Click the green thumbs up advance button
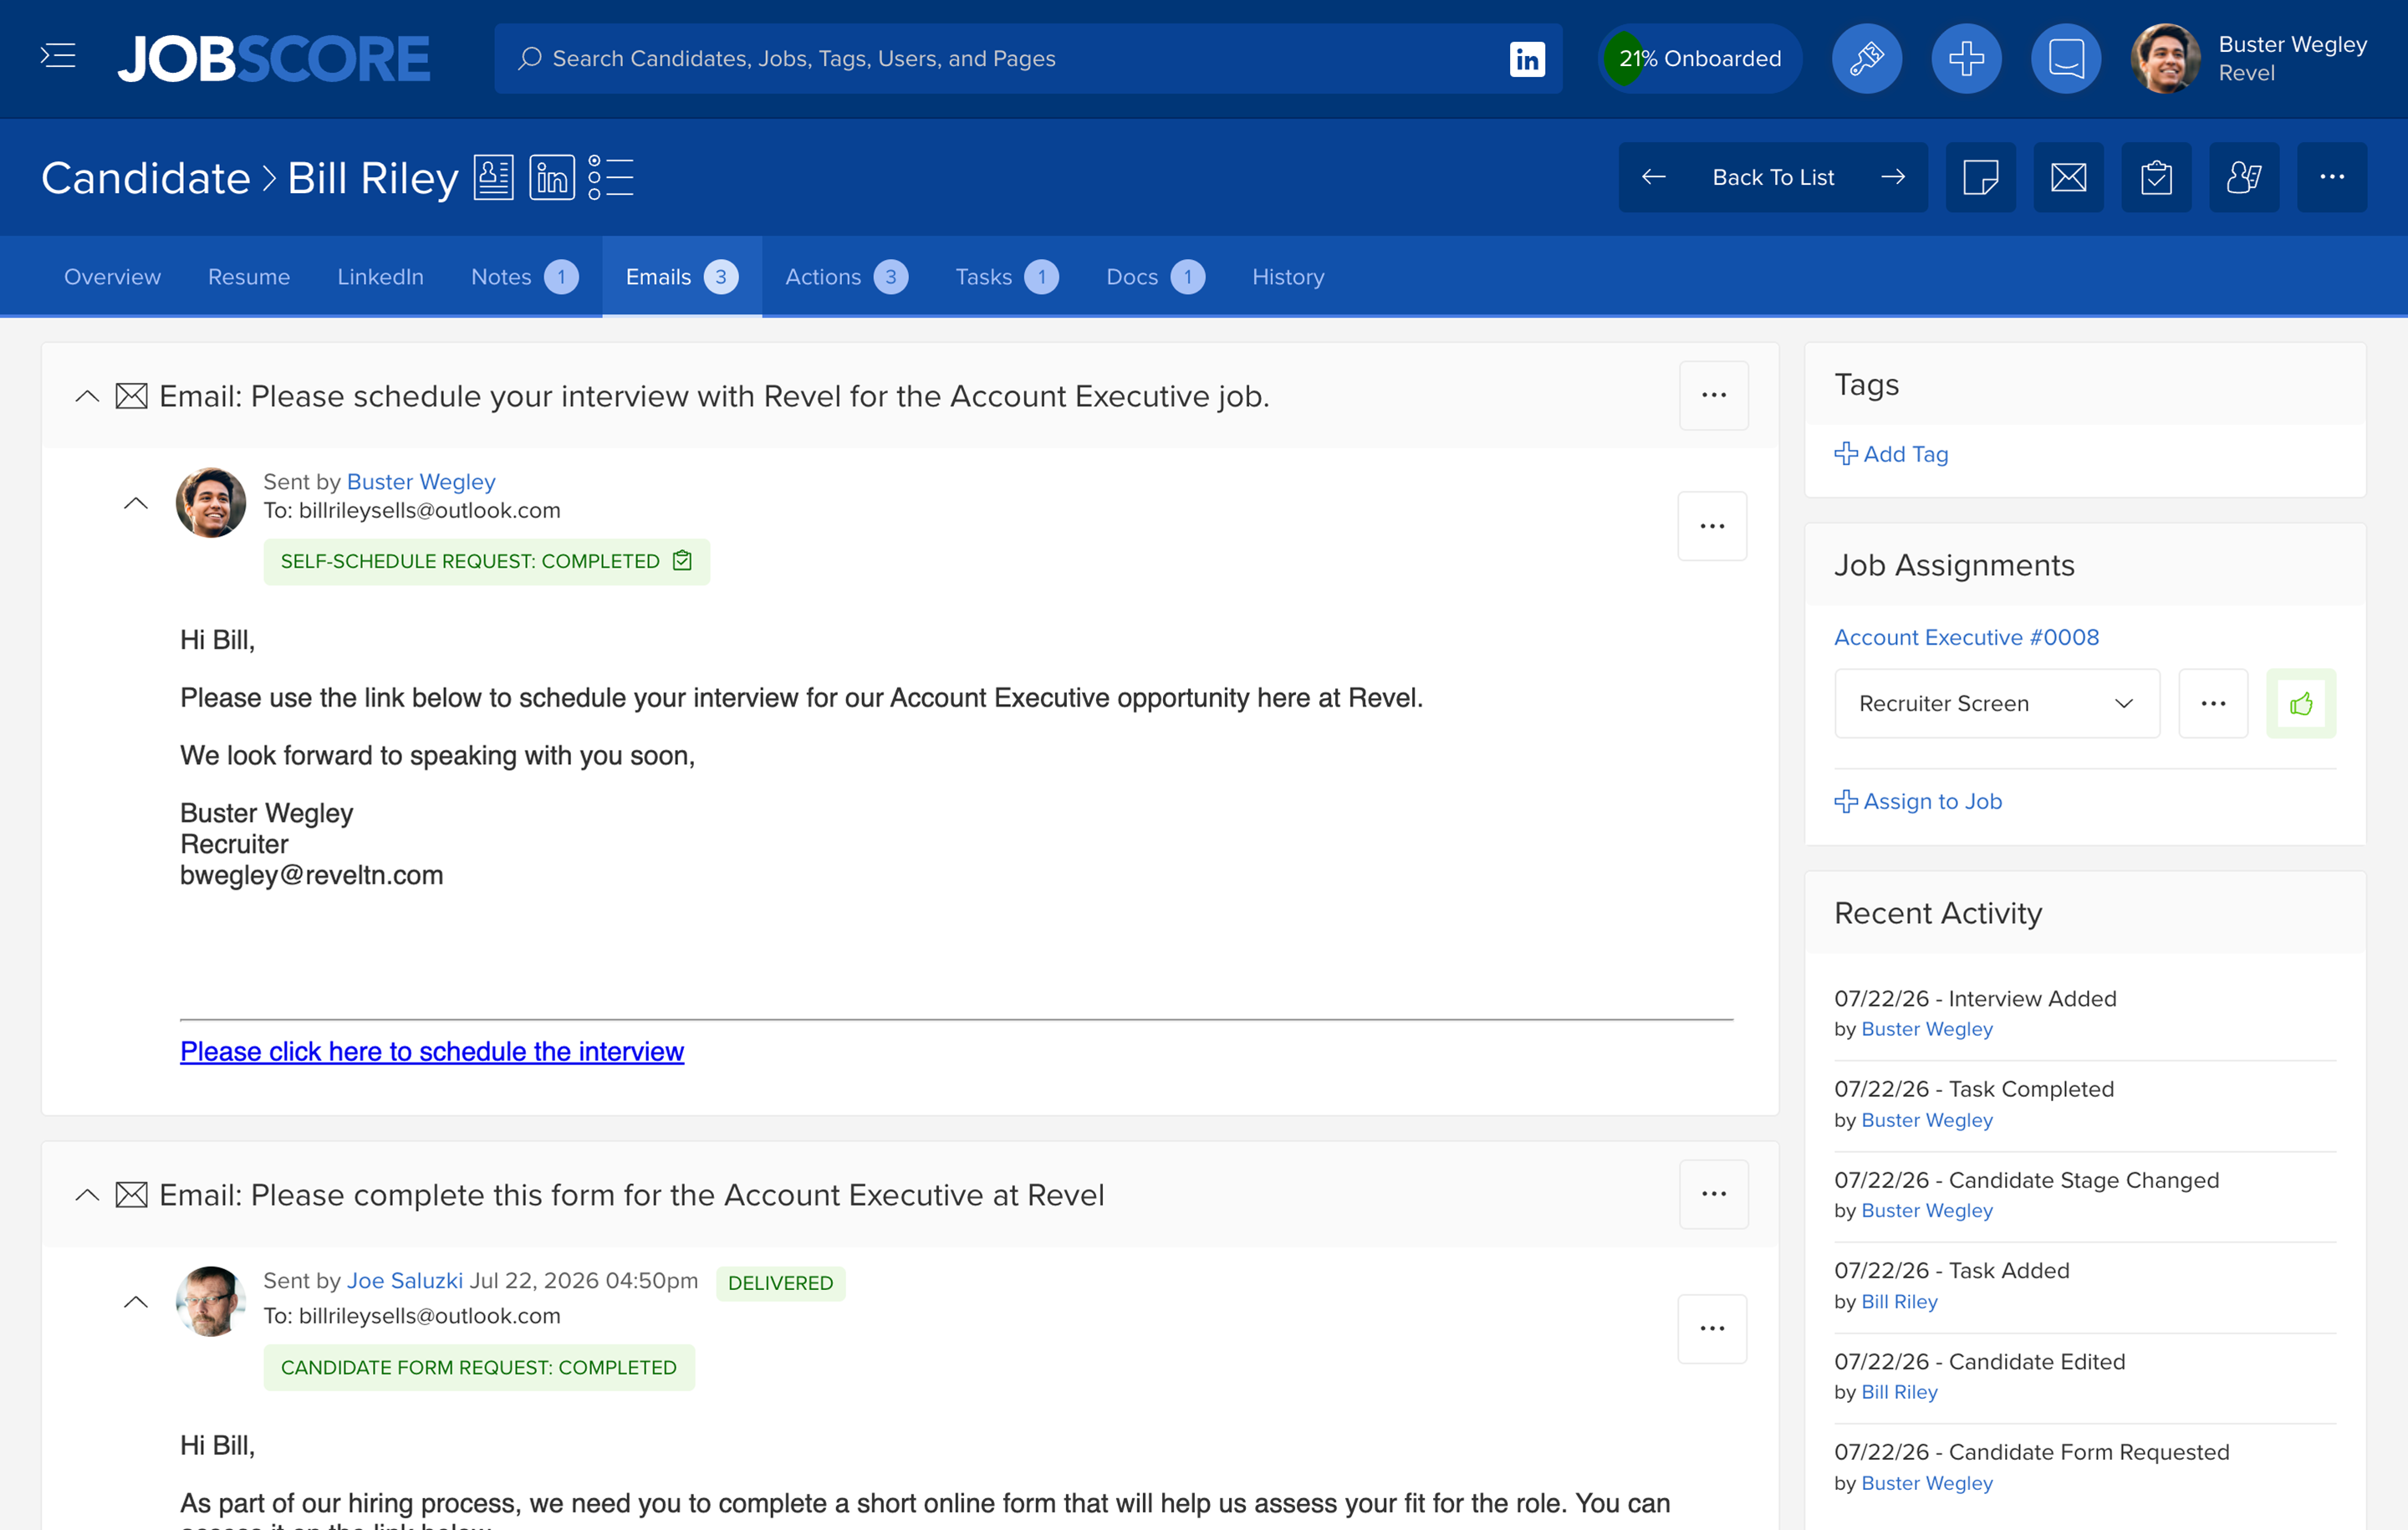The width and height of the screenshot is (2408, 1530). [x=2301, y=704]
